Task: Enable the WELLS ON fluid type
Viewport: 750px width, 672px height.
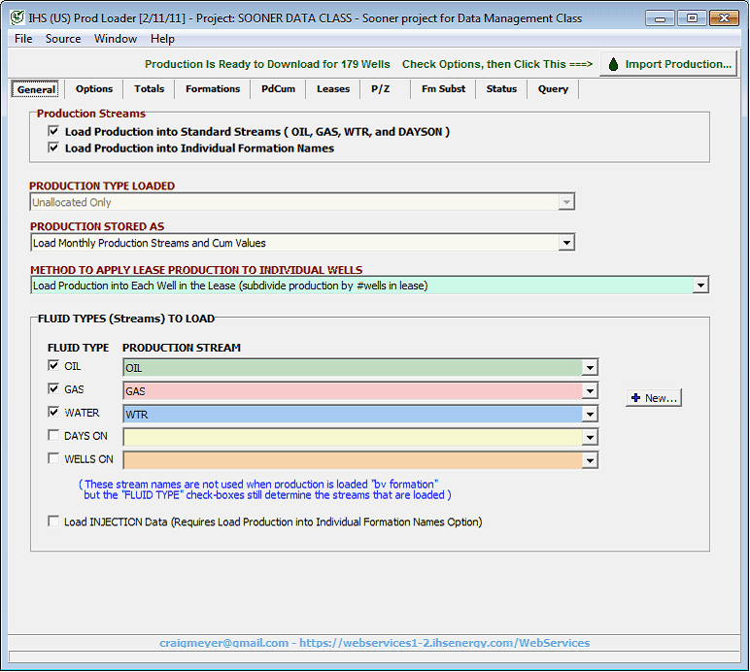Action: point(53,459)
